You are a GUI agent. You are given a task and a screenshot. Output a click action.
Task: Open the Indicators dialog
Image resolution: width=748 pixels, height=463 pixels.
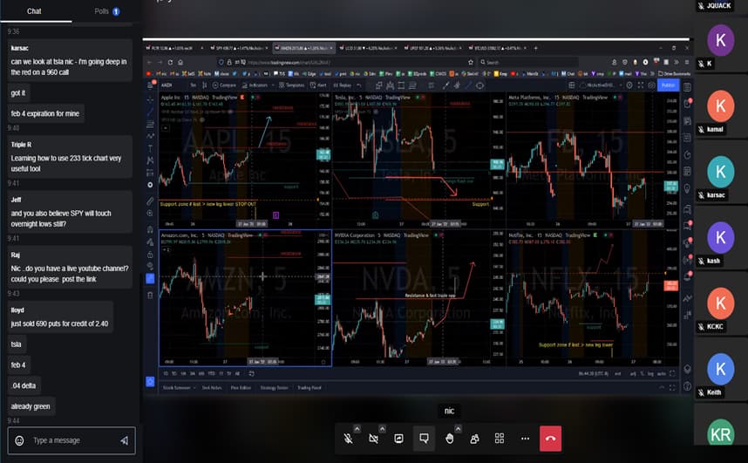point(255,85)
